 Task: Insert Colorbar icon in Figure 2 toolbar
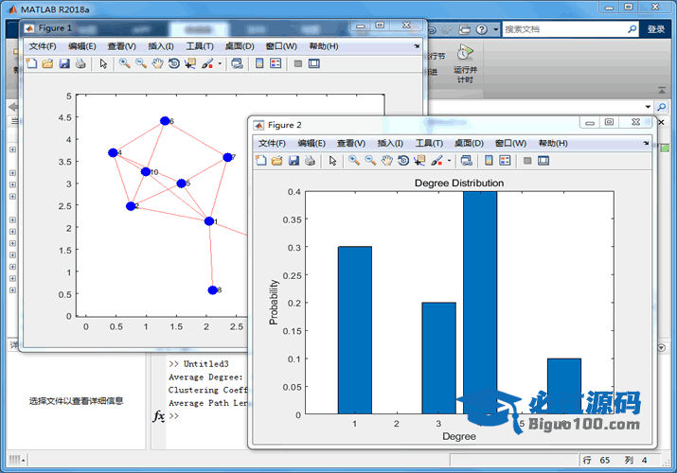489,161
